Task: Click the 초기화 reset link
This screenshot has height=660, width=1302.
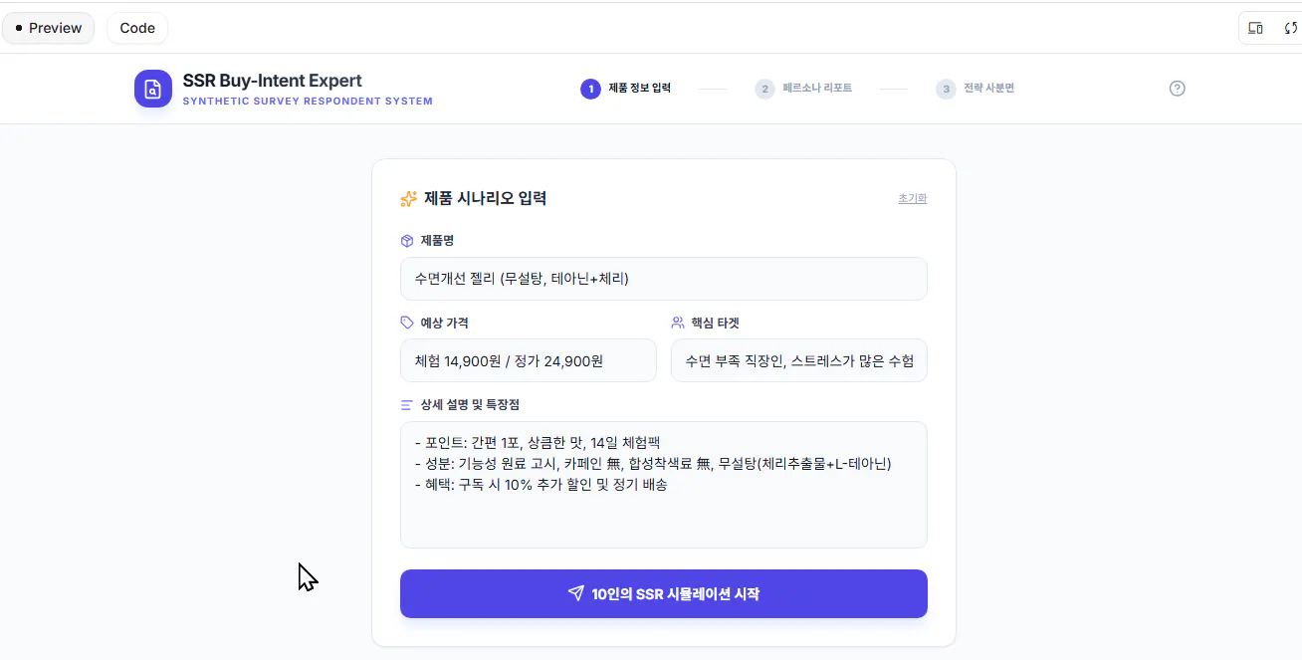Action: point(912,199)
